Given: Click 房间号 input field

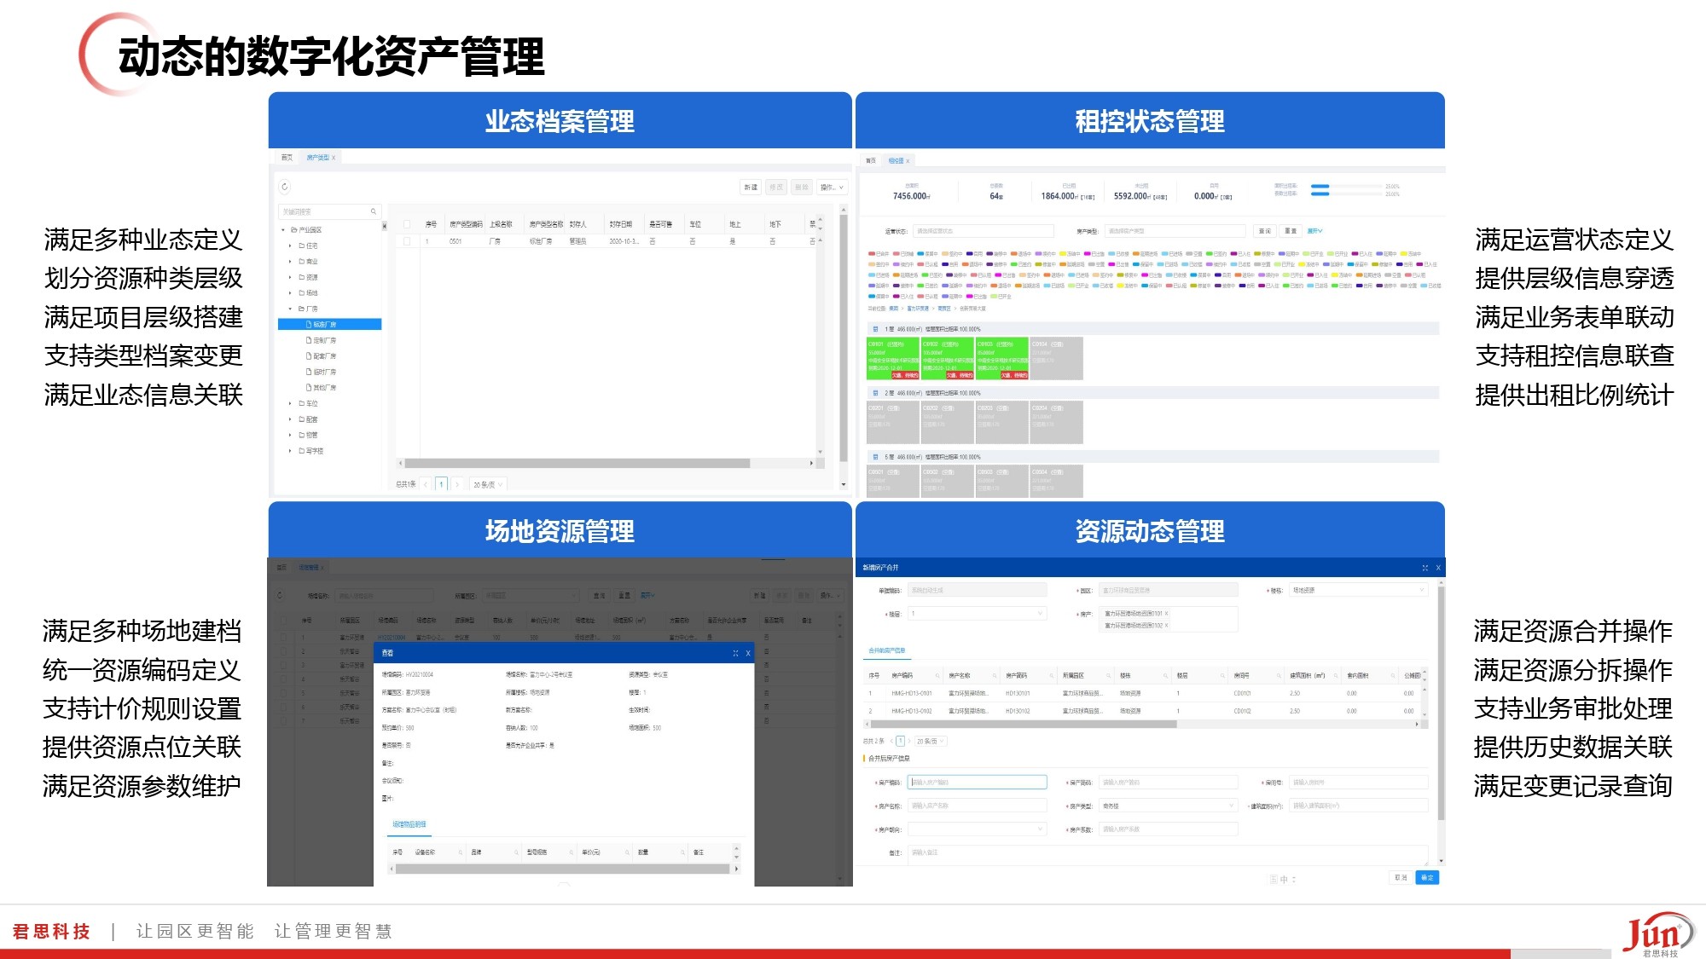Looking at the screenshot, I should click(x=1358, y=782).
